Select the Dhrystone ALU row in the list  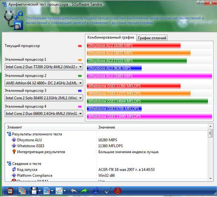[x=107, y=140]
